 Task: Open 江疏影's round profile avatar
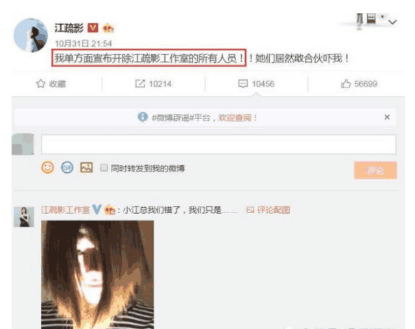[x=30, y=35]
